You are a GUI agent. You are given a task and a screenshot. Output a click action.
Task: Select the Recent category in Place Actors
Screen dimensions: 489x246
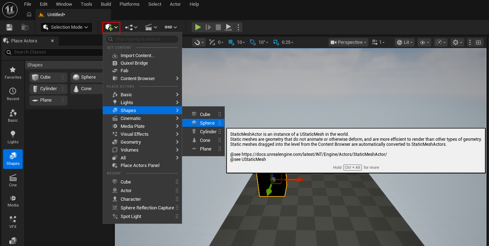(x=13, y=94)
